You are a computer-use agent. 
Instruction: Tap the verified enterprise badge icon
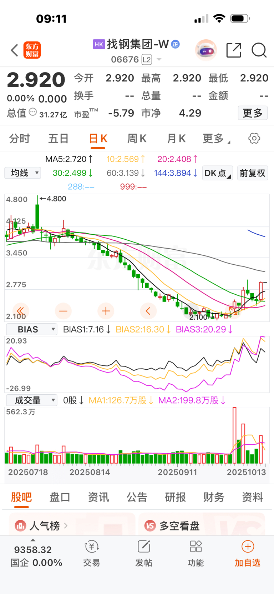175,44
